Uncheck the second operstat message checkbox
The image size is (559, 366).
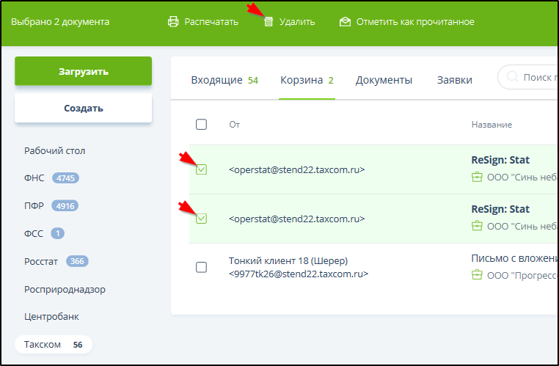201,219
